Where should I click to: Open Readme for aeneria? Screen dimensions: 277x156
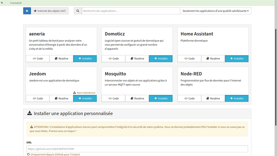coord(61,59)
